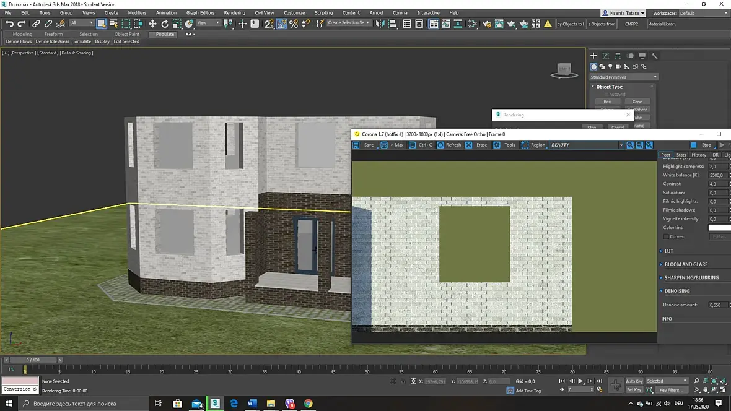Switch to the Object Paint ribbon tab
The height and width of the screenshot is (411, 731).
pyautogui.click(x=127, y=34)
